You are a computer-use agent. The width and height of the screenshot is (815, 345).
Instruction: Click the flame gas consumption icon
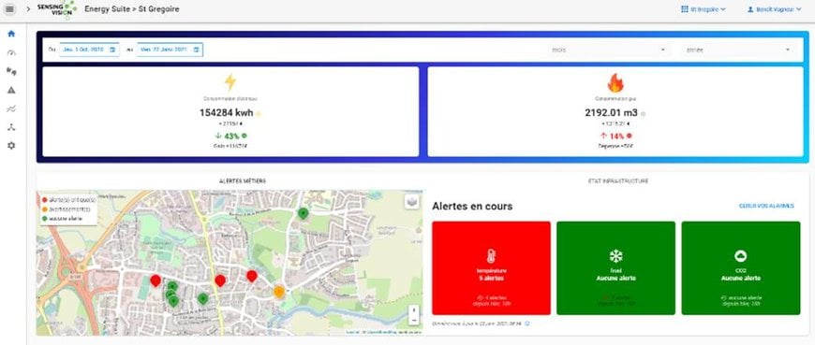[615, 82]
